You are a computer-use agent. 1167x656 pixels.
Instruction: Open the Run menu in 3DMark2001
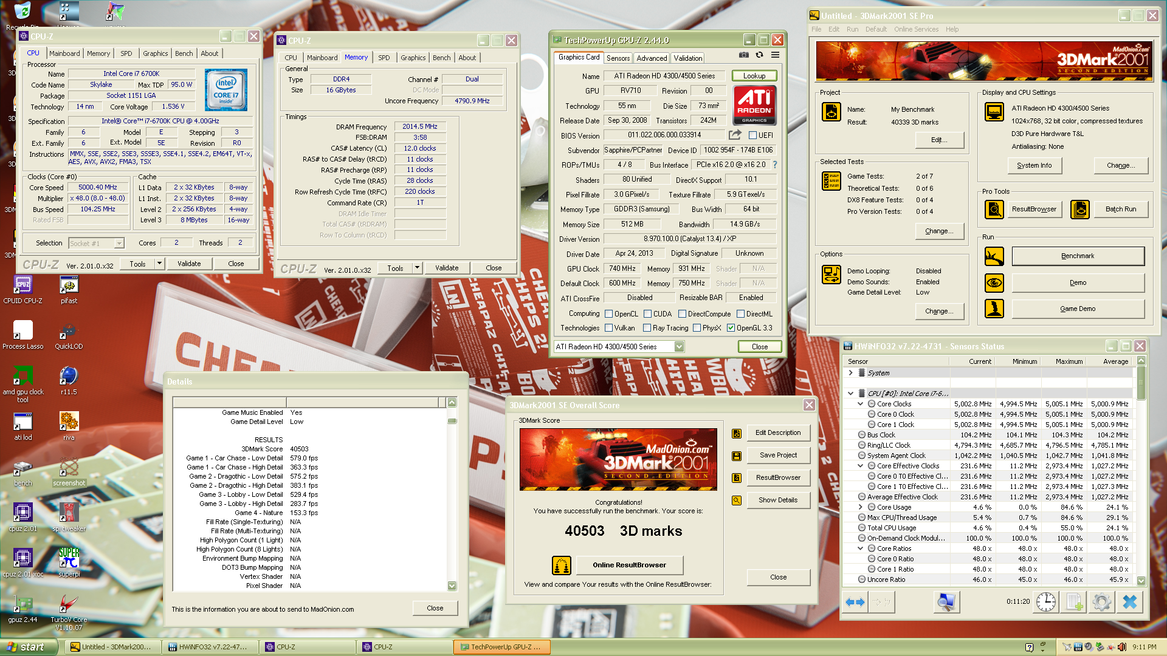(x=852, y=29)
